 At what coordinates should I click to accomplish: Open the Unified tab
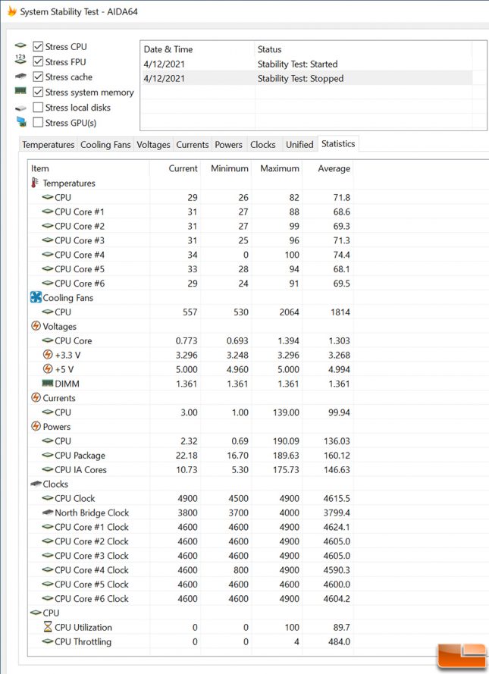click(x=299, y=144)
